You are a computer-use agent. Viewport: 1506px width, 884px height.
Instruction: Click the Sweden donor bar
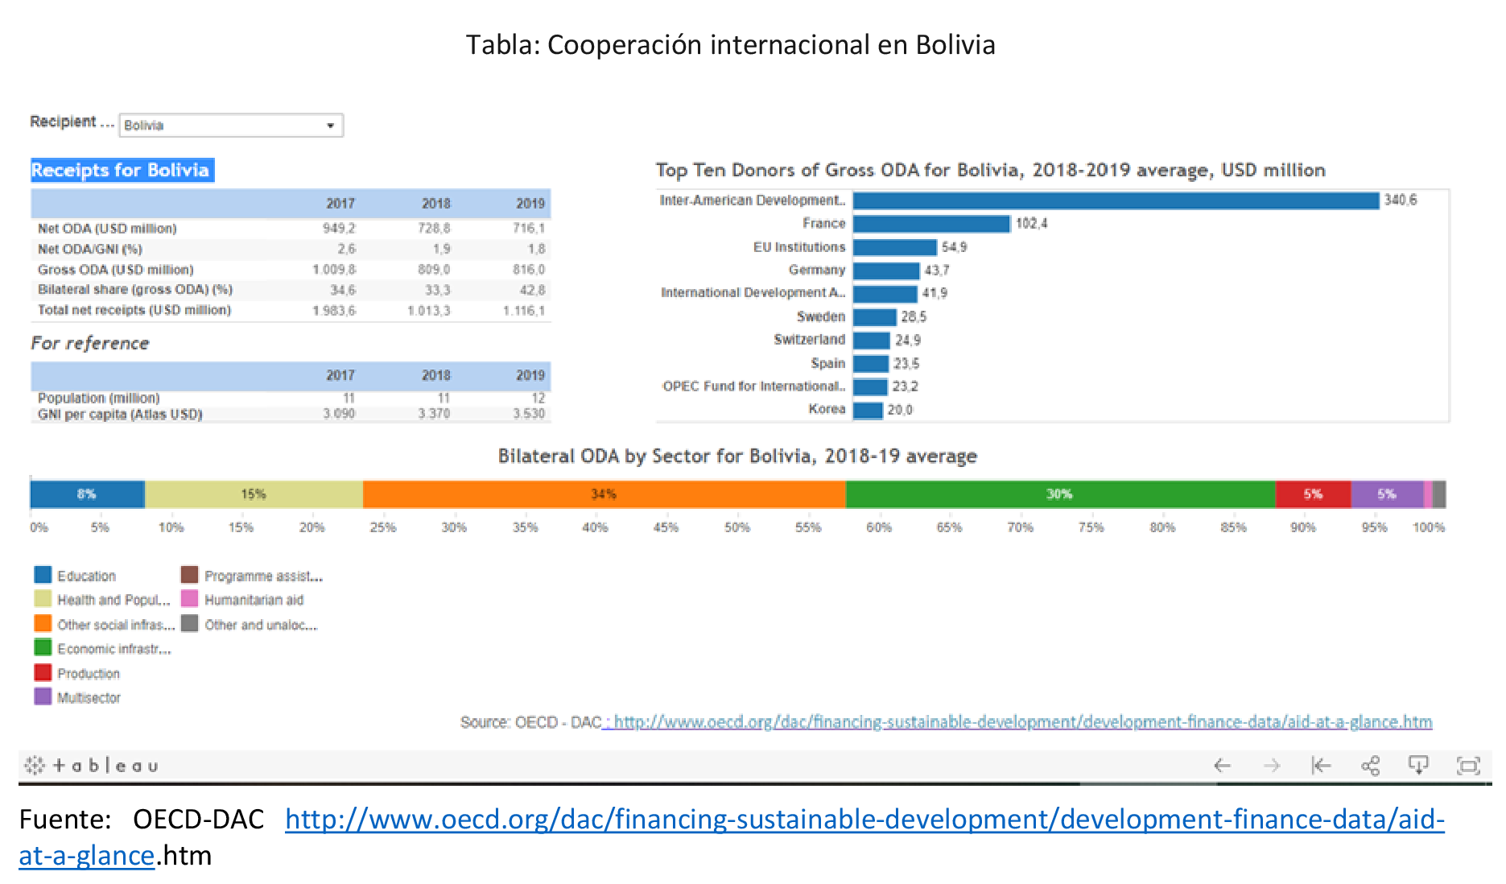point(875,317)
